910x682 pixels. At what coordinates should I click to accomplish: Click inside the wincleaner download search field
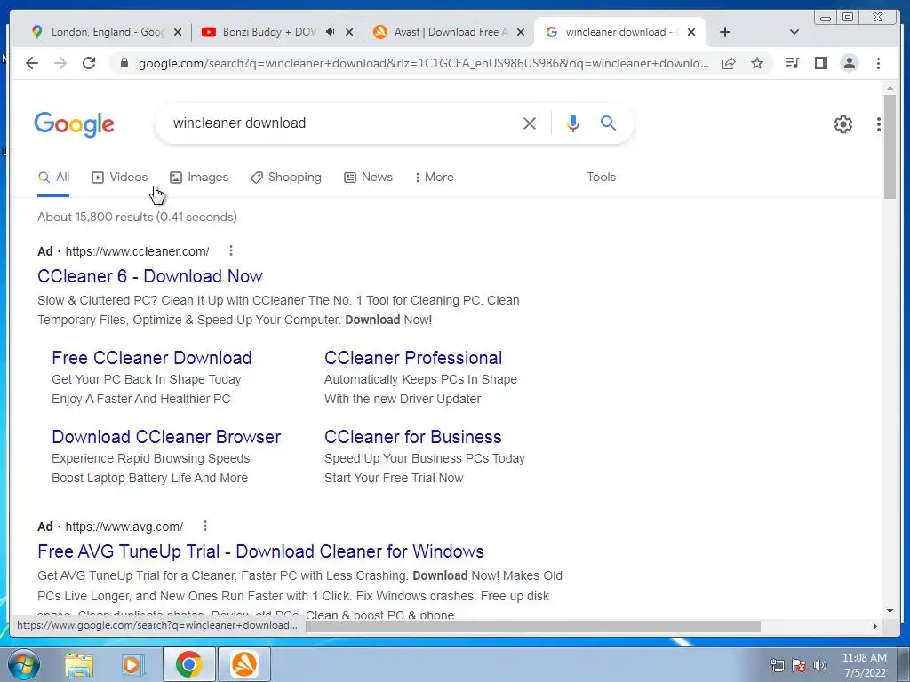coord(342,123)
